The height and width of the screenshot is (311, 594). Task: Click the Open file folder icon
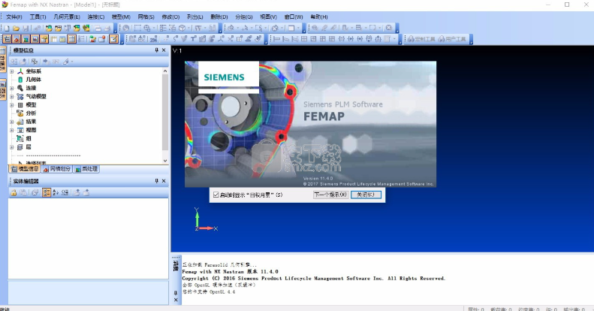click(15, 28)
